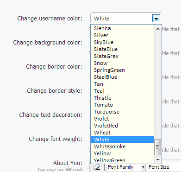Screen dimensions: 181x172
Task: Open the Font Size dropdown
Action: 164,167
